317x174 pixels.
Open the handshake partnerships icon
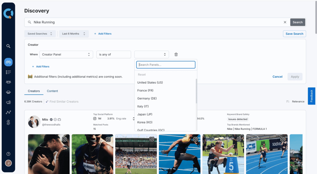tap(8, 92)
